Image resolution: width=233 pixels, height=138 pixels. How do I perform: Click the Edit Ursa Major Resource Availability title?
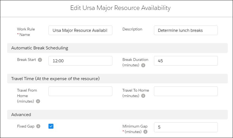[120, 8]
